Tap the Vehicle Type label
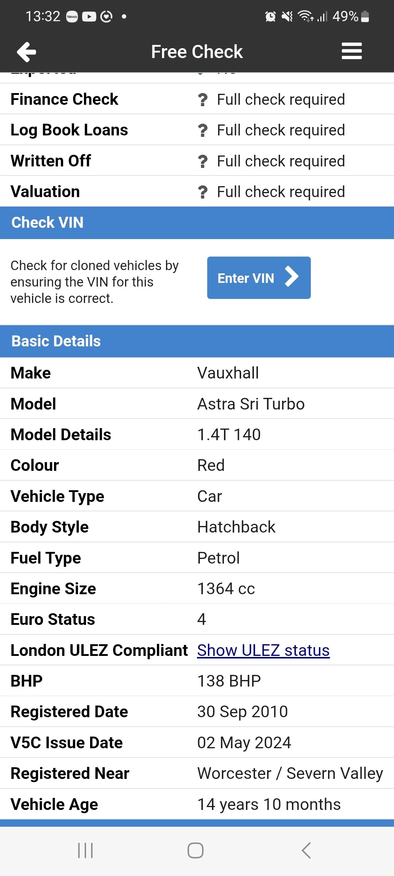 pos(57,496)
